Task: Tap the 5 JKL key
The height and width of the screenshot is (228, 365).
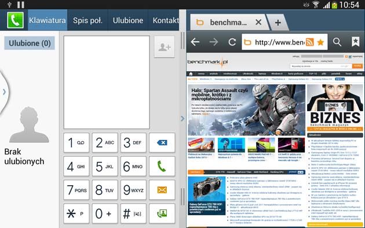Action: tap(105, 166)
